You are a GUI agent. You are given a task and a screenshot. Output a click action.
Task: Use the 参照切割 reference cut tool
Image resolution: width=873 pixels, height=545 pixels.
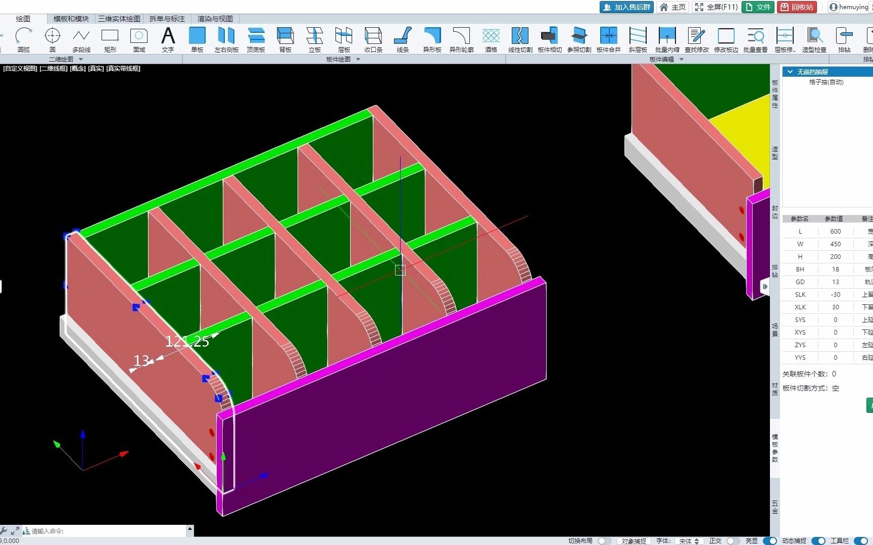579,40
